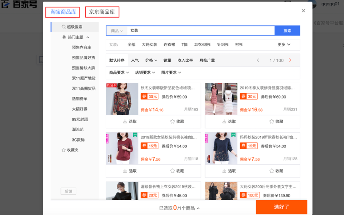Switch to 淘宝商品库 tab
Image resolution: width=344 pixels, height=215 pixels.
click(63, 12)
